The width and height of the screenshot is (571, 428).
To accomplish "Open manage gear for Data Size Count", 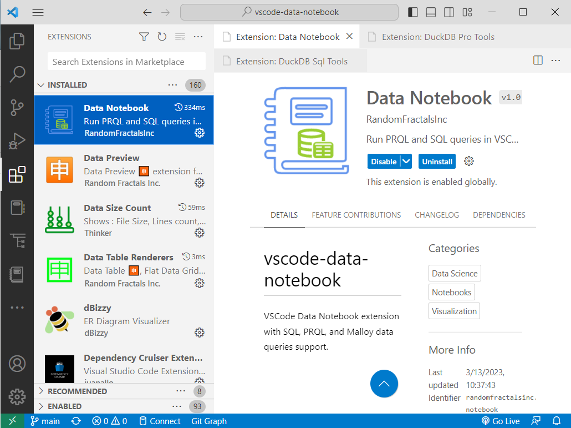I will tap(200, 233).
